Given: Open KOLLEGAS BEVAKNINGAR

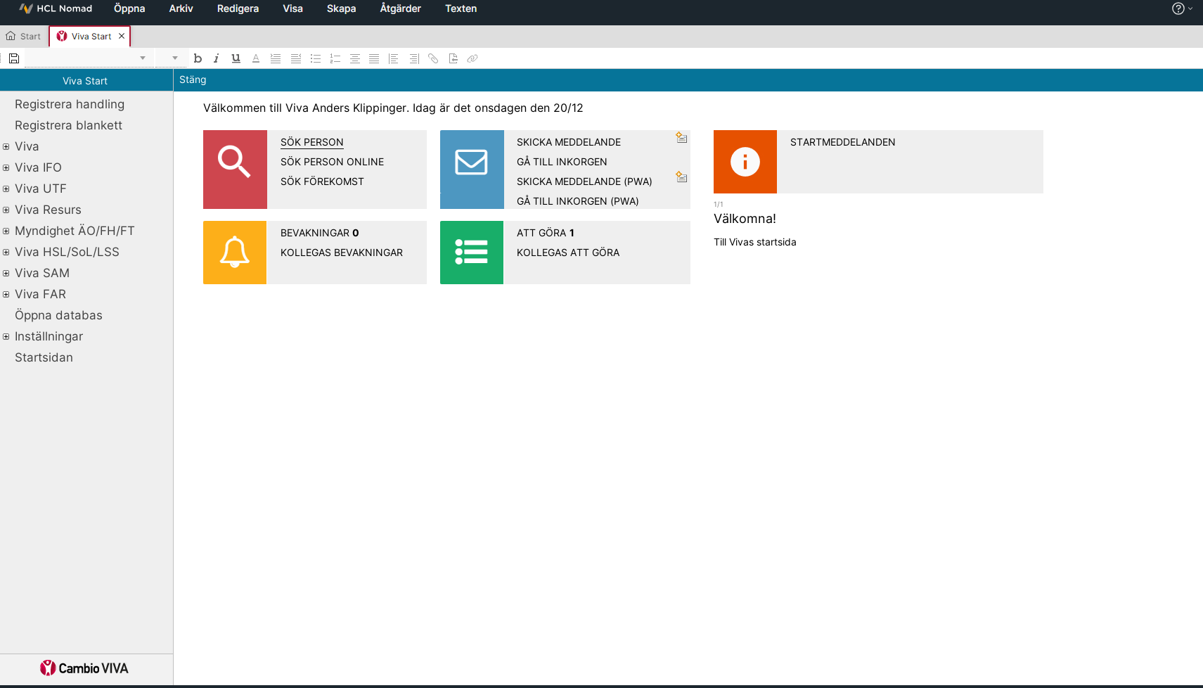Looking at the screenshot, I should (341, 253).
